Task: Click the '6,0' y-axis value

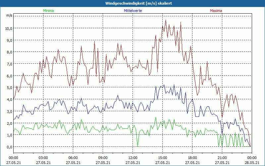Action: (10, 76)
